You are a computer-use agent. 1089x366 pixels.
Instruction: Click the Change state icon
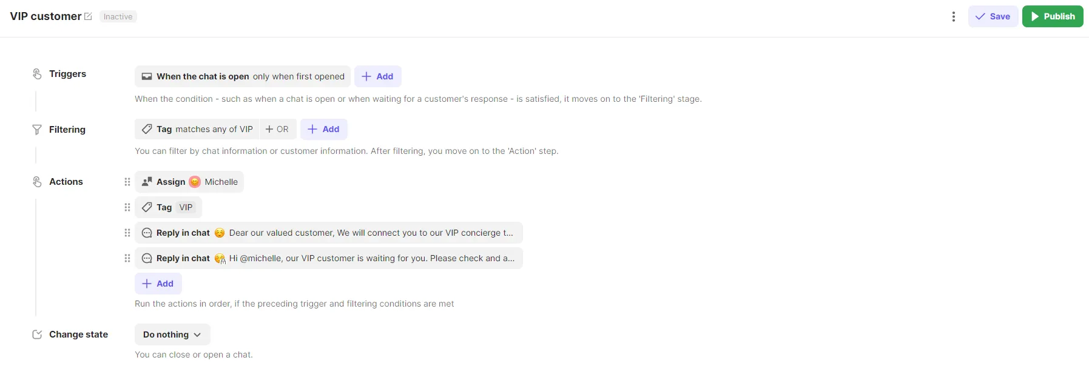click(x=37, y=334)
